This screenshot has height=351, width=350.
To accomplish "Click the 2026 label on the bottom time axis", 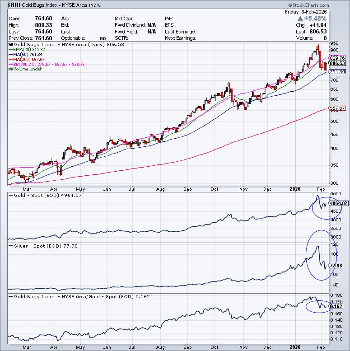I will 295,347.
